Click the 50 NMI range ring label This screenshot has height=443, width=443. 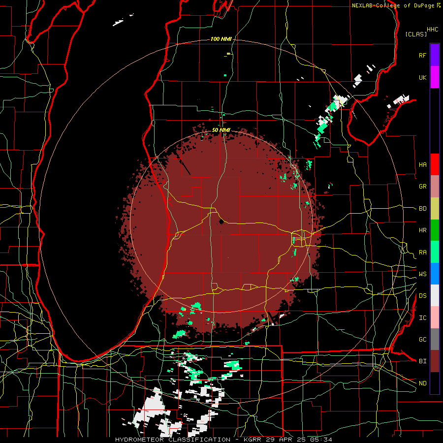(x=221, y=130)
